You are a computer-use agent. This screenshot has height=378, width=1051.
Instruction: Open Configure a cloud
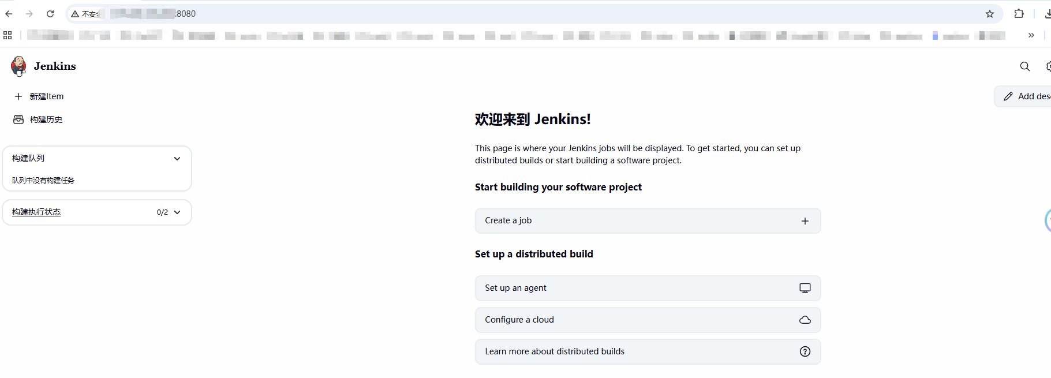pos(648,320)
